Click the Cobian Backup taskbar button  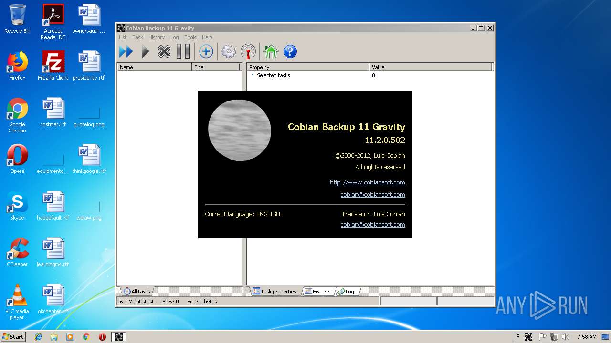coord(118,337)
